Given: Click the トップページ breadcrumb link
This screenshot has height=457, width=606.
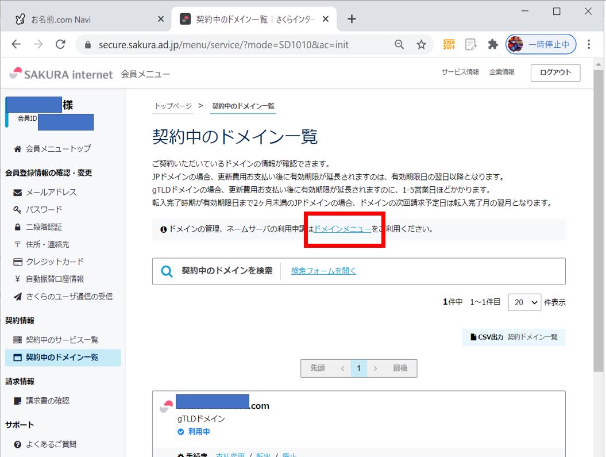Looking at the screenshot, I should (173, 106).
